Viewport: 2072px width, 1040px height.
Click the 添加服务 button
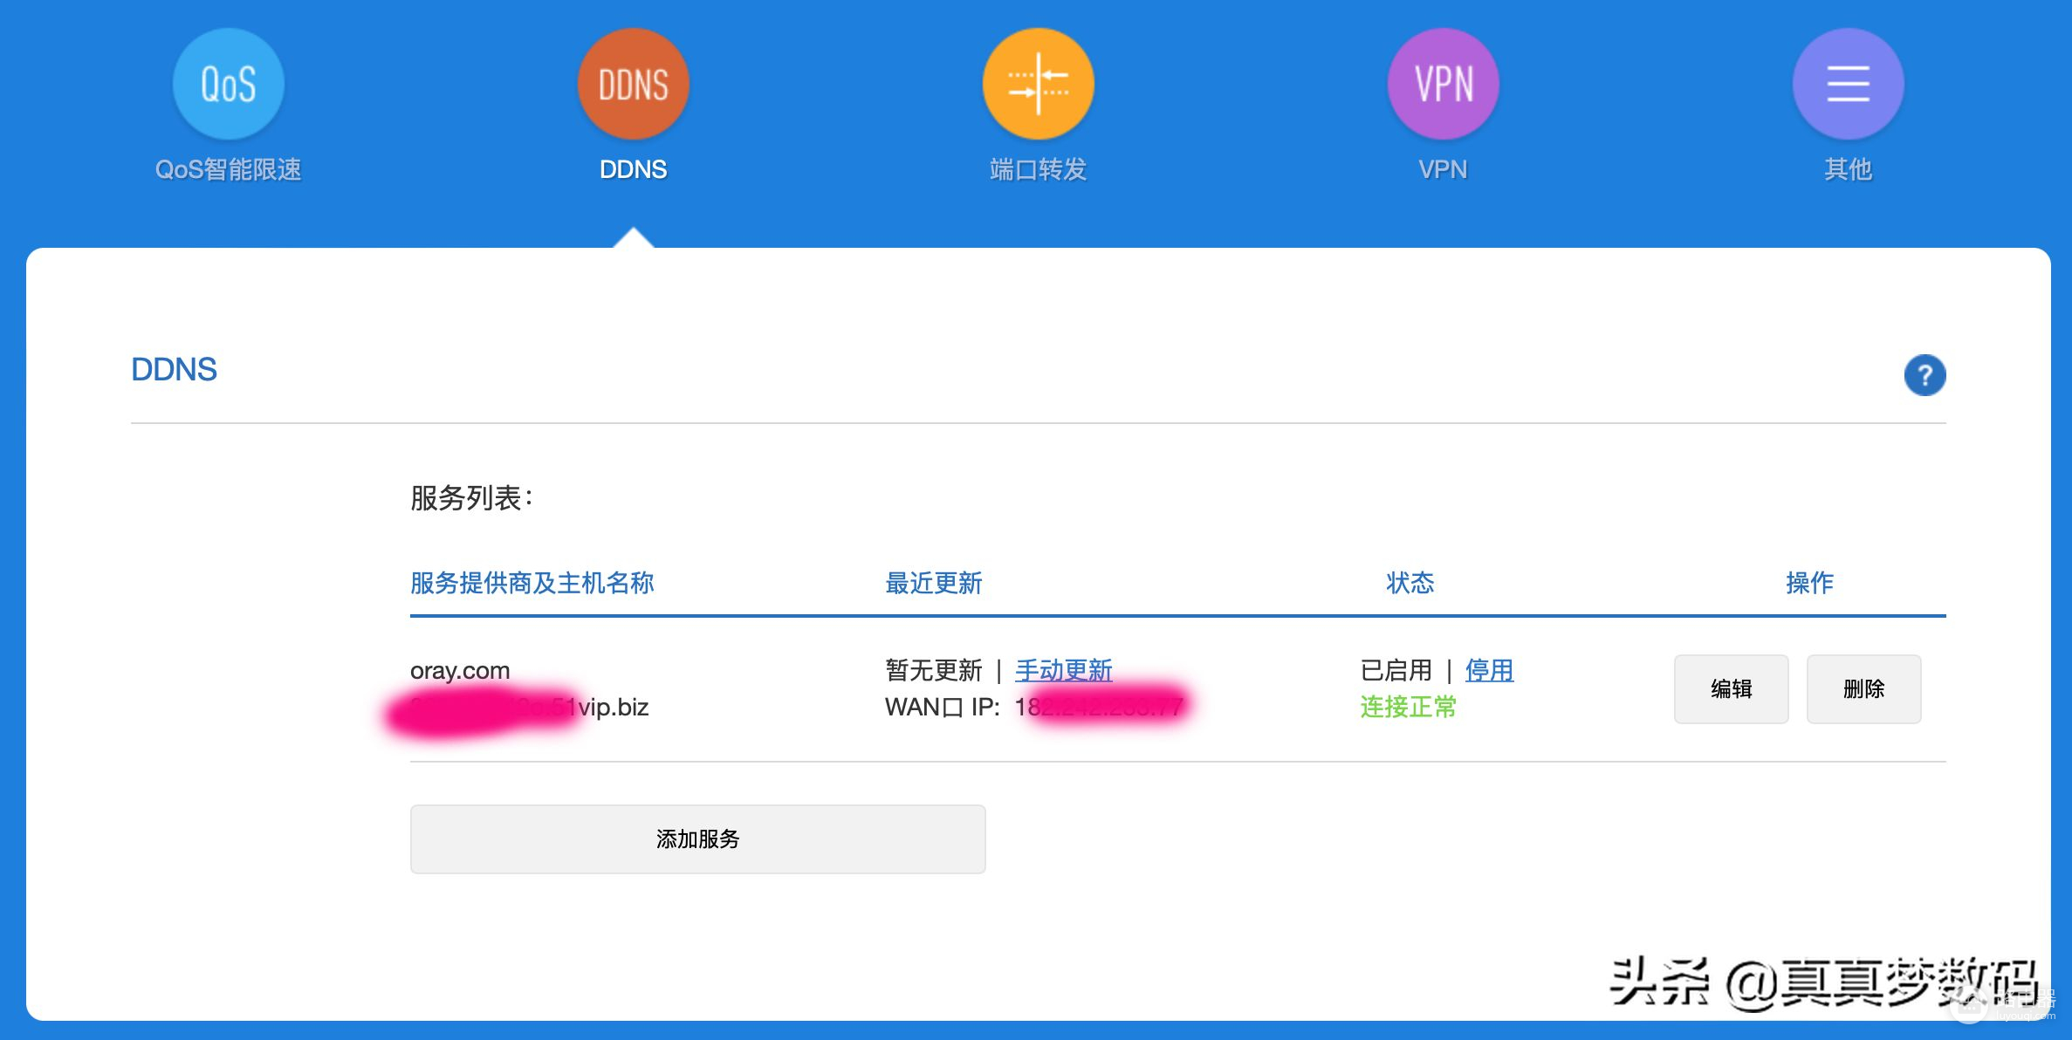pos(697,838)
